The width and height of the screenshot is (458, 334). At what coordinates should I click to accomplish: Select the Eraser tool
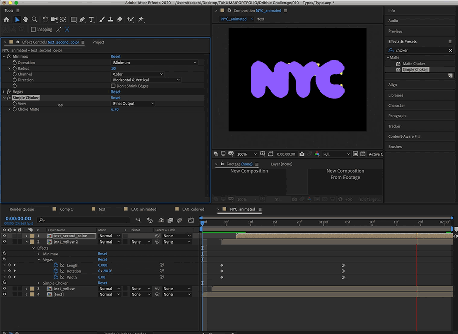pyautogui.click(x=119, y=19)
